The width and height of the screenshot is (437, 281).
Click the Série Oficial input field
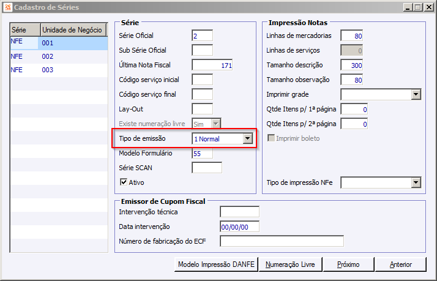203,36
